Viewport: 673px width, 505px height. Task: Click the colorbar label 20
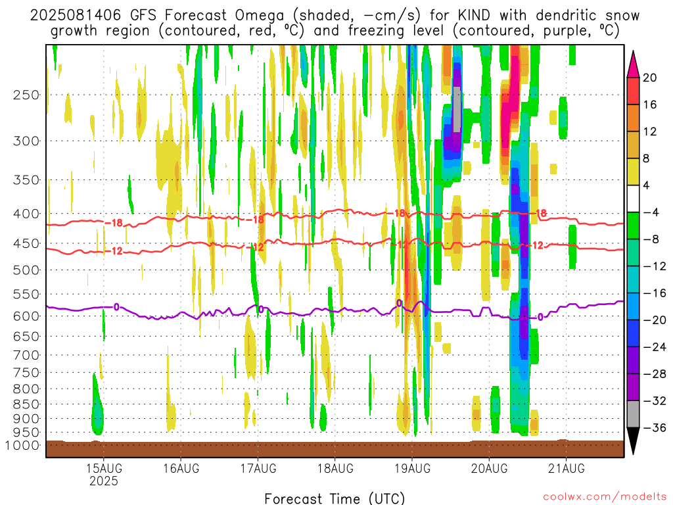[x=650, y=78]
